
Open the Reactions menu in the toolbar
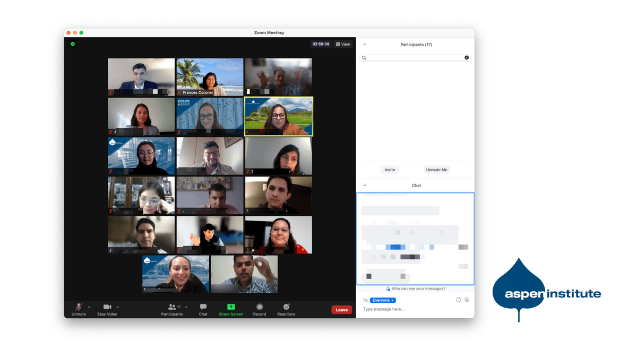pyautogui.click(x=286, y=307)
